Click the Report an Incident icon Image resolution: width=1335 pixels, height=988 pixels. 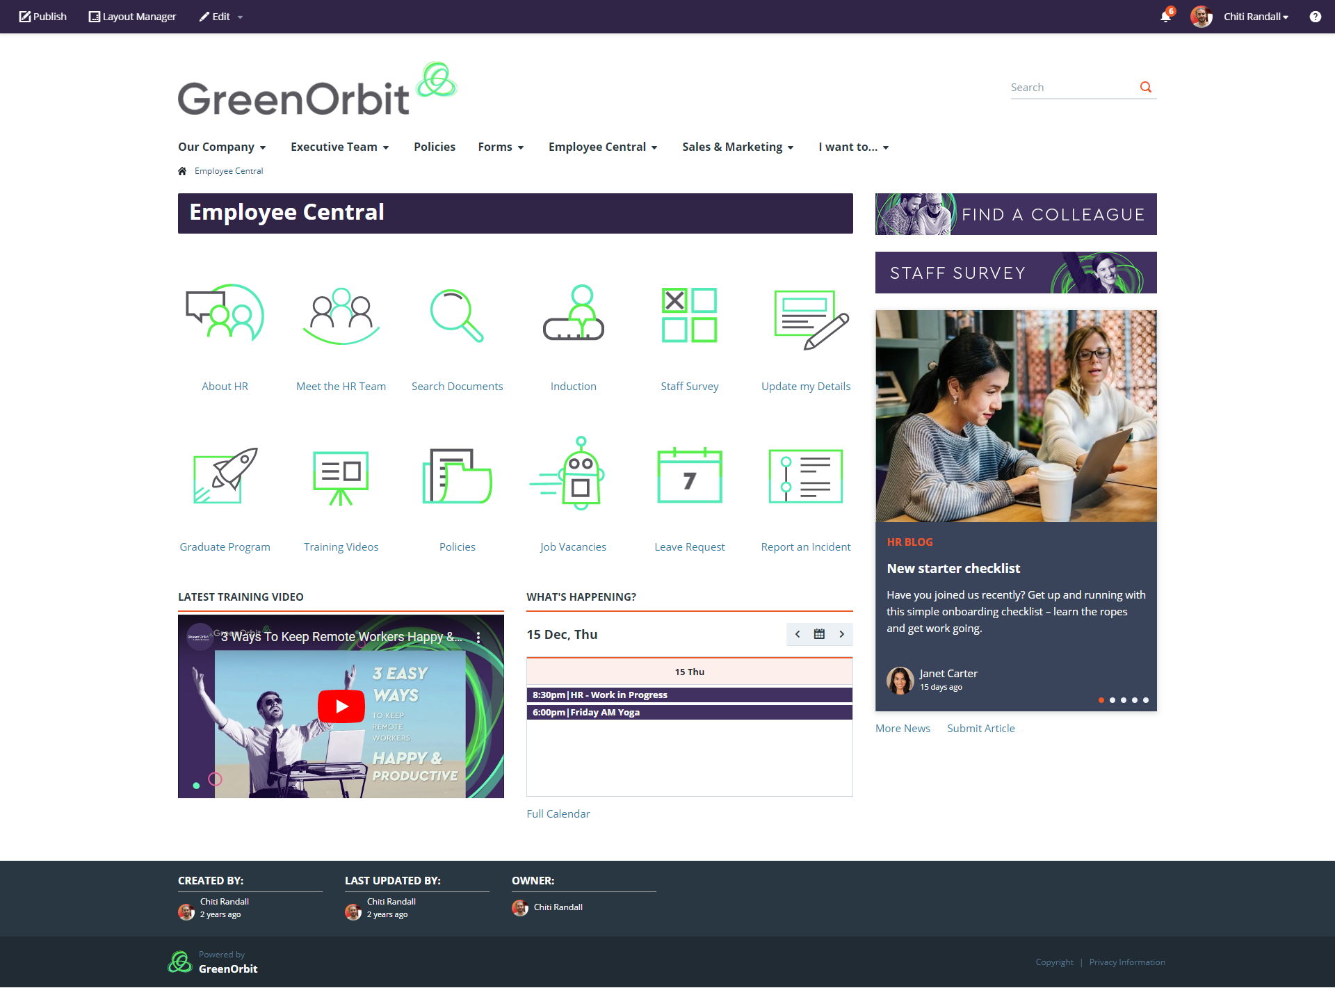pyautogui.click(x=804, y=478)
